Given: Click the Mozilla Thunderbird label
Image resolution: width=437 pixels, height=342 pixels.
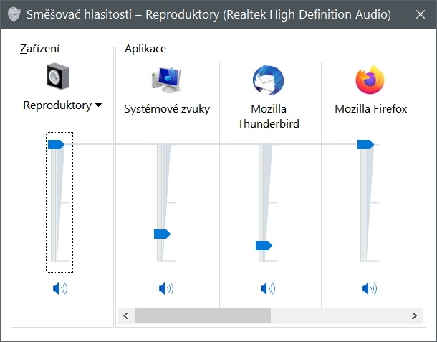Looking at the screenshot, I should click(x=269, y=116).
